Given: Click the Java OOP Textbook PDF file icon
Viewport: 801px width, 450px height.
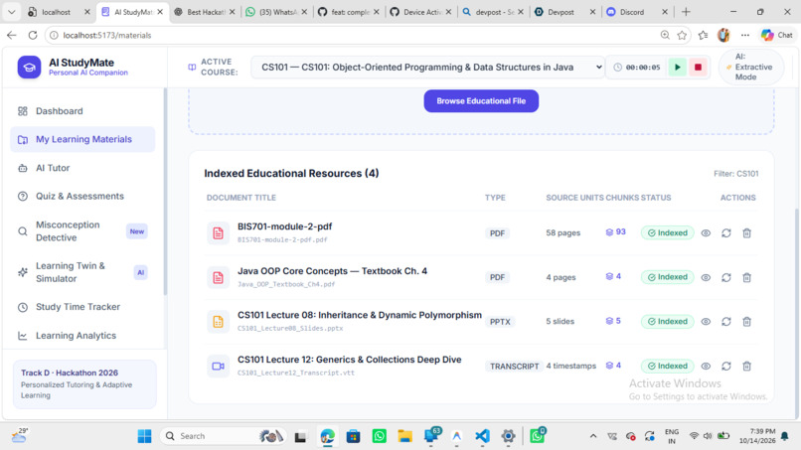Looking at the screenshot, I should [218, 277].
